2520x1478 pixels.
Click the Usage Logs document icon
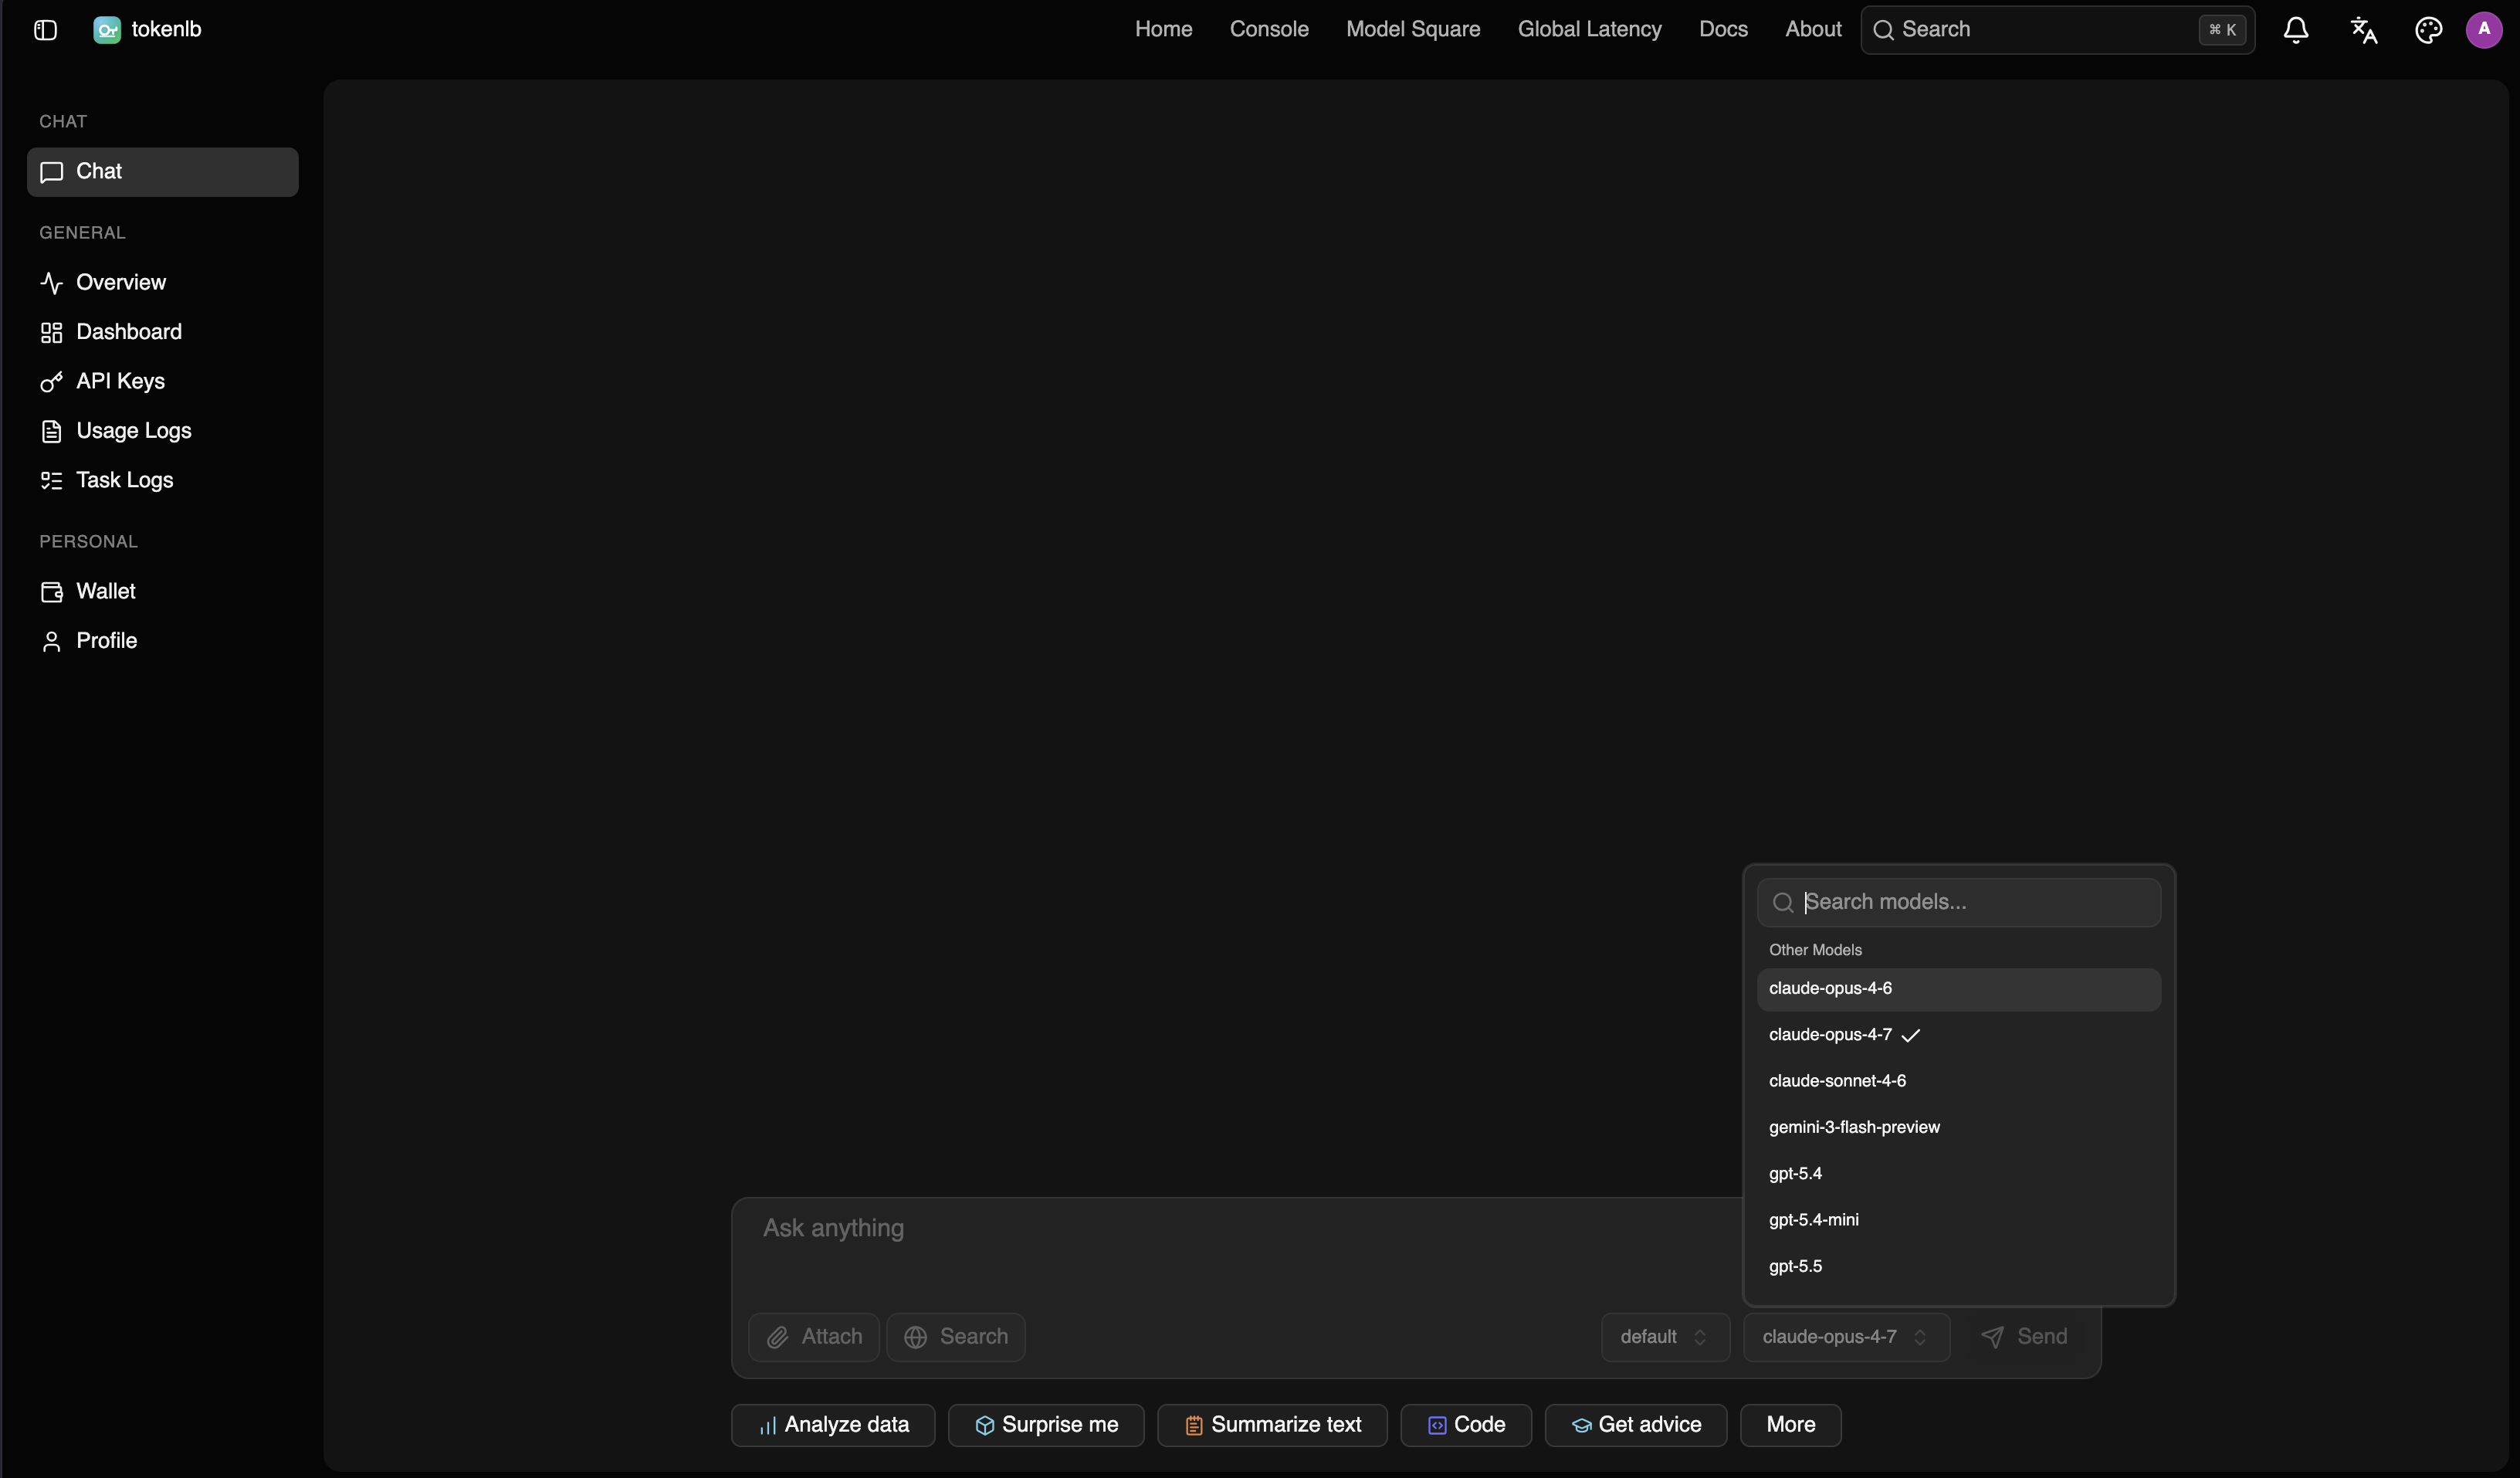pyautogui.click(x=51, y=431)
